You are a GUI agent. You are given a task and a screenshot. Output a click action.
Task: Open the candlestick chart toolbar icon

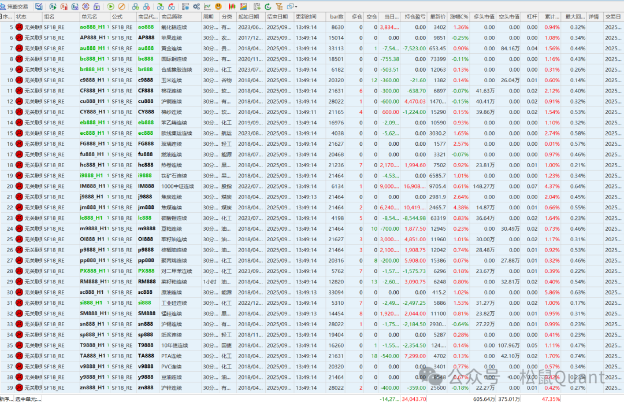(x=232, y=6)
